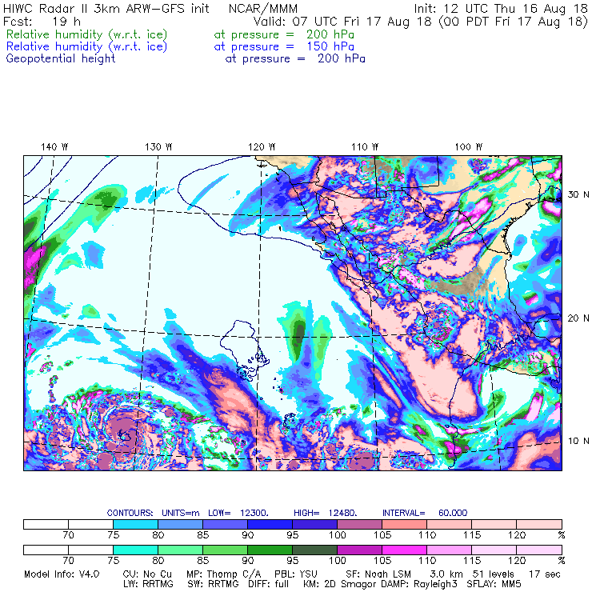Image resolution: width=592 pixels, height=592 pixels.
Task: Select the mauve 100–105% swatch in blue-scale bar
Action: click(359, 524)
